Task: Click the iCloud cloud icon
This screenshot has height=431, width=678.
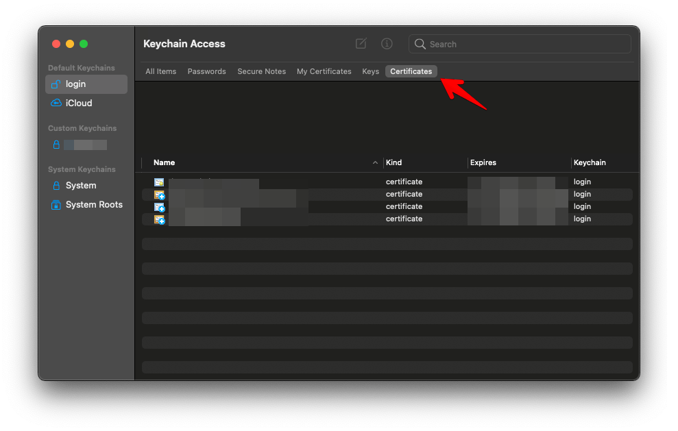Action: (56, 103)
